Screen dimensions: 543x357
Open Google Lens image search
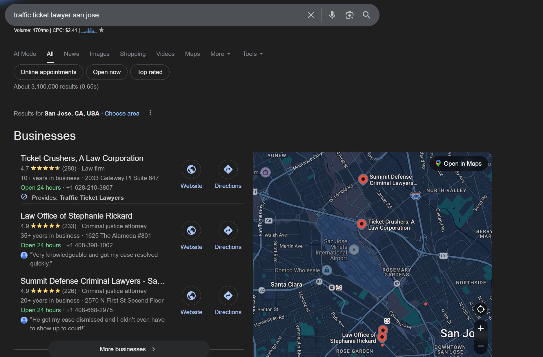(x=349, y=15)
